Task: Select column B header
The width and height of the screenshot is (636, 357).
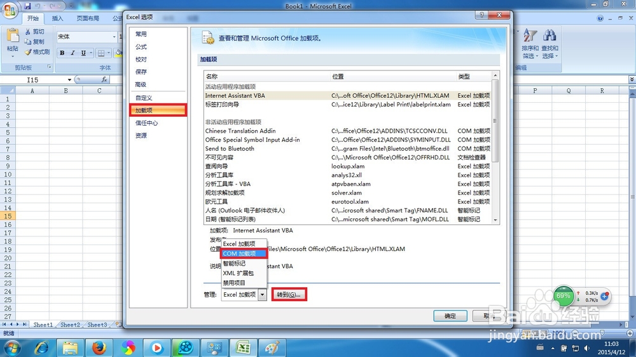Action: point(66,91)
